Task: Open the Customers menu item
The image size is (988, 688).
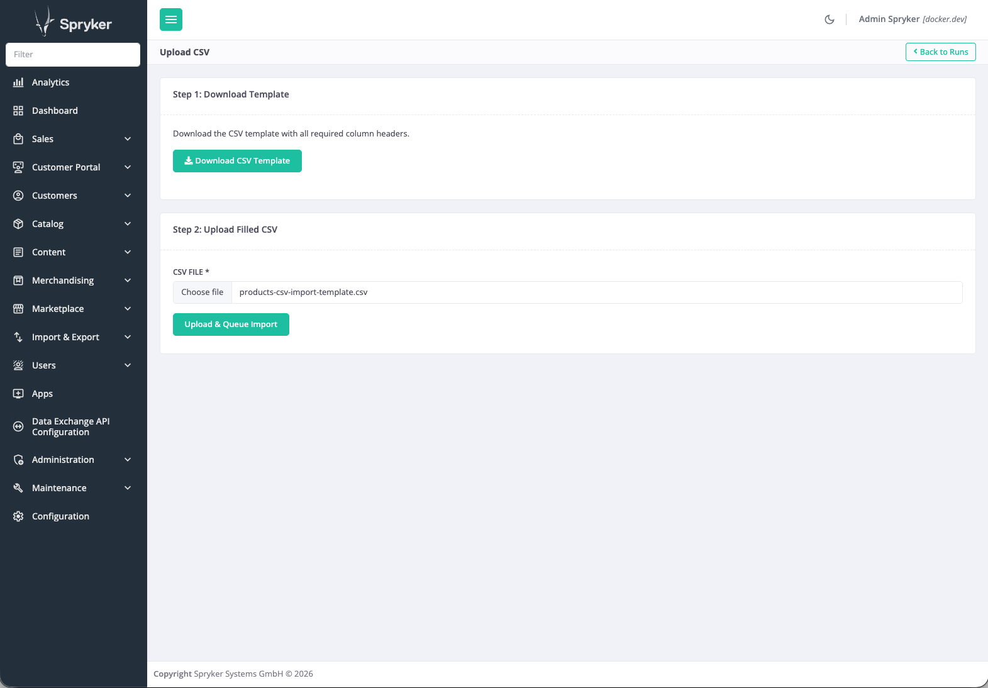Action: (x=55, y=196)
